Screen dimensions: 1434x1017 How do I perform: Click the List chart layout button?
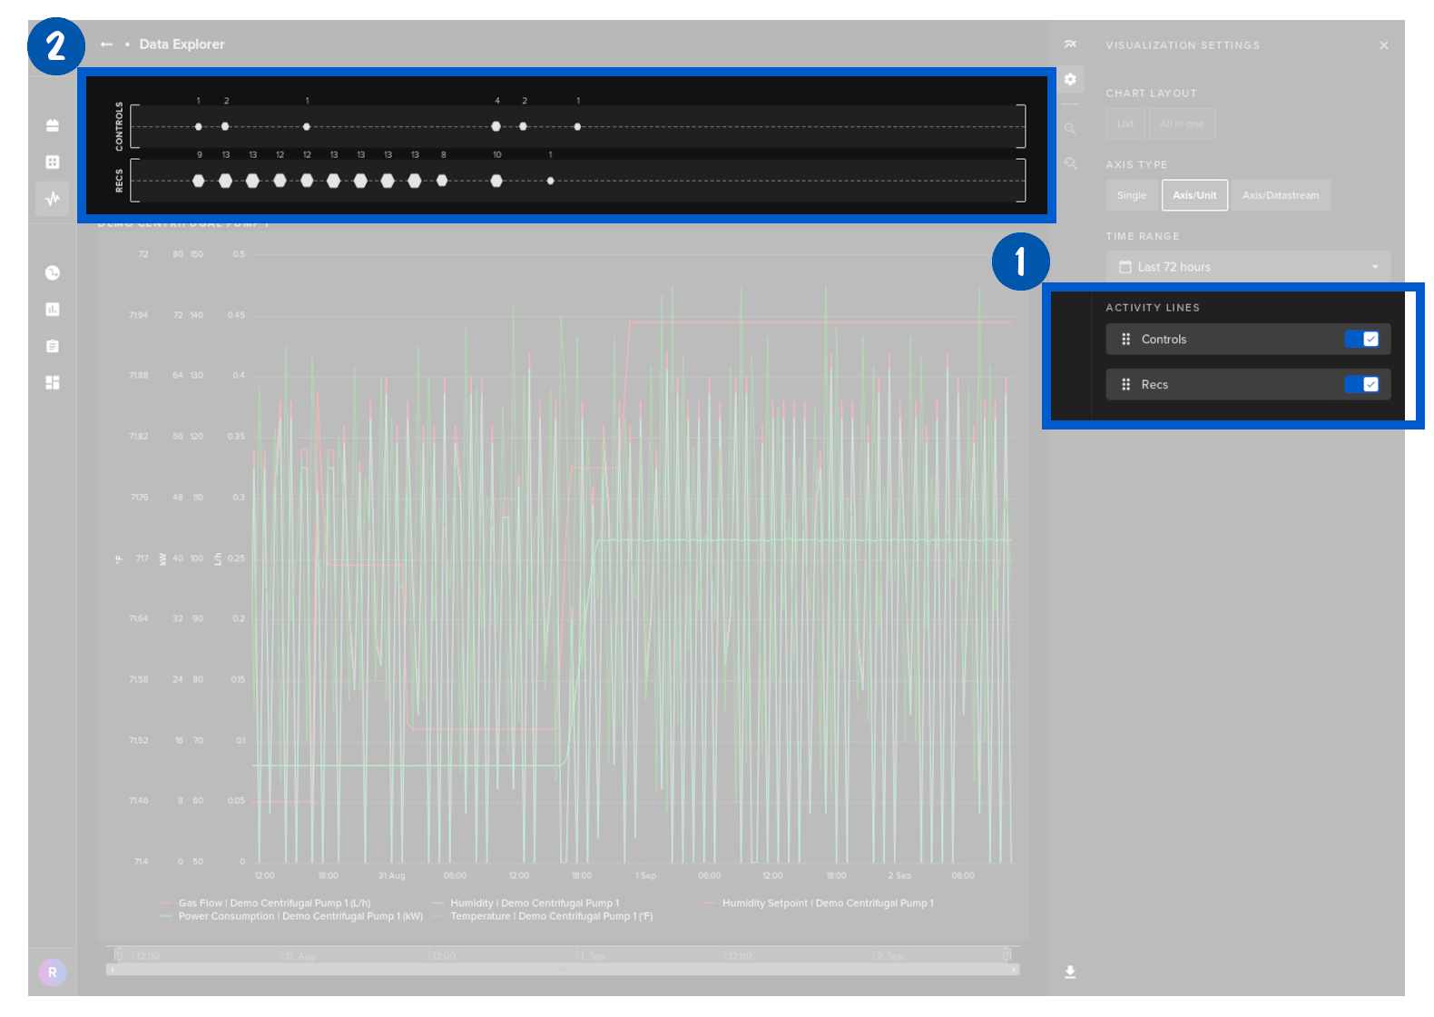coord(1125,124)
